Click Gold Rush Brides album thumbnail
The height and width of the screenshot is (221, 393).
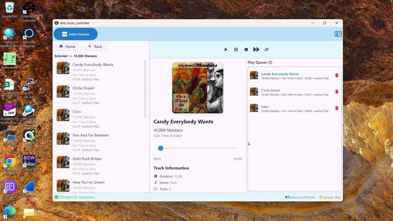(x=63, y=162)
